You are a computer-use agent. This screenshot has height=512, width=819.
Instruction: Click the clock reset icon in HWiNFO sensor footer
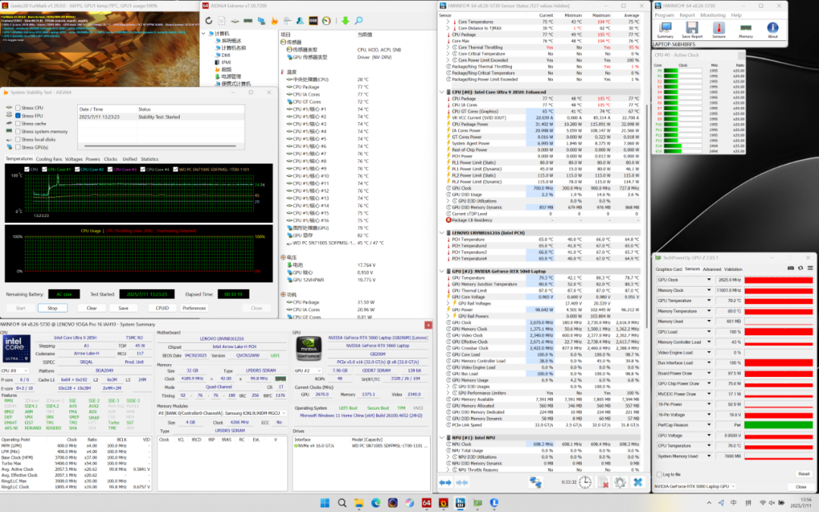coord(585,482)
